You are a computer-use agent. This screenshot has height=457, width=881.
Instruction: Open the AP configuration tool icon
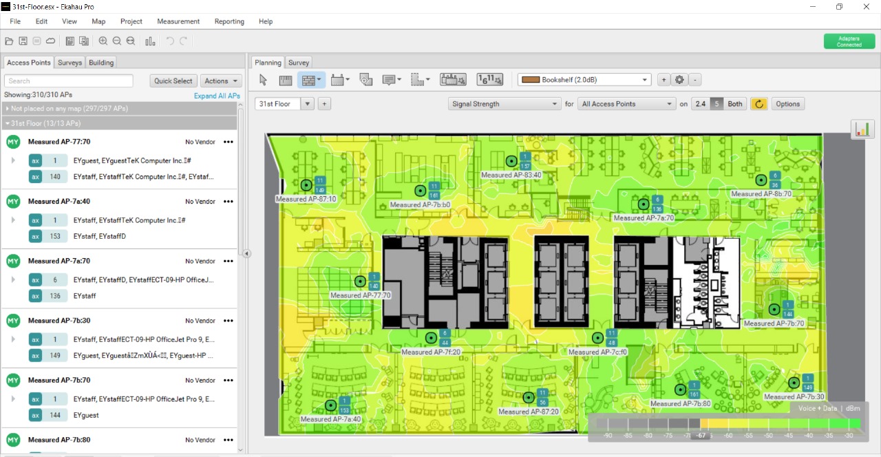click(453, 80)
